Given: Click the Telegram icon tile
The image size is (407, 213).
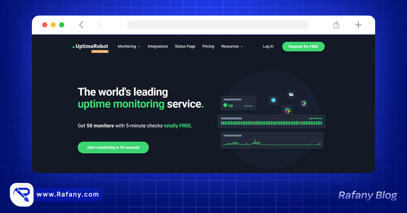Looking at the screenshot, I should tap(273, 100).
